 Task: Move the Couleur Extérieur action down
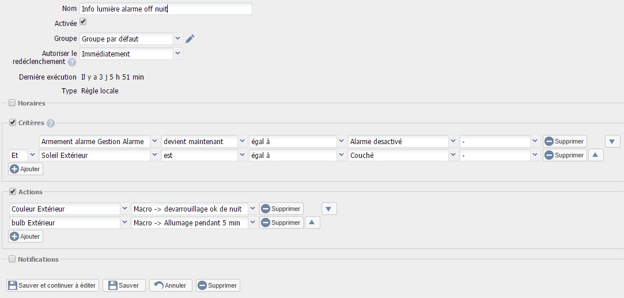328,209
